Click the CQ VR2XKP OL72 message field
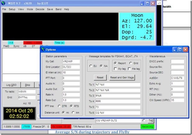The height and width of the screenshot is (135, 192). 118,120
